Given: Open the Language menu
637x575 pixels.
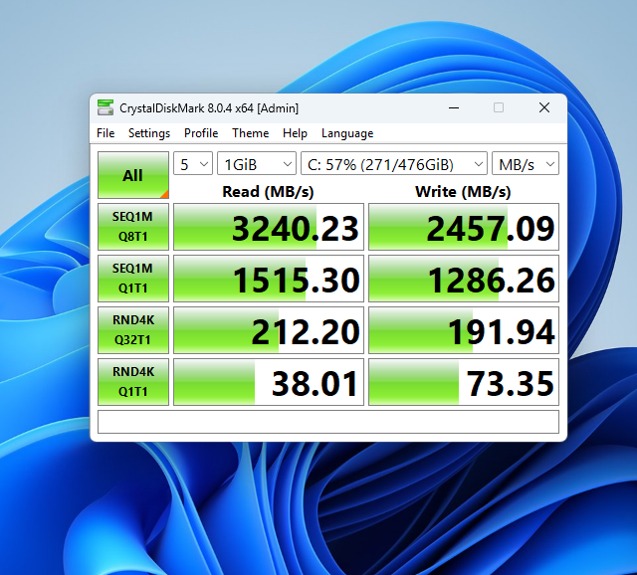Looking at the screenshot, I should click(x=347, y=133).
